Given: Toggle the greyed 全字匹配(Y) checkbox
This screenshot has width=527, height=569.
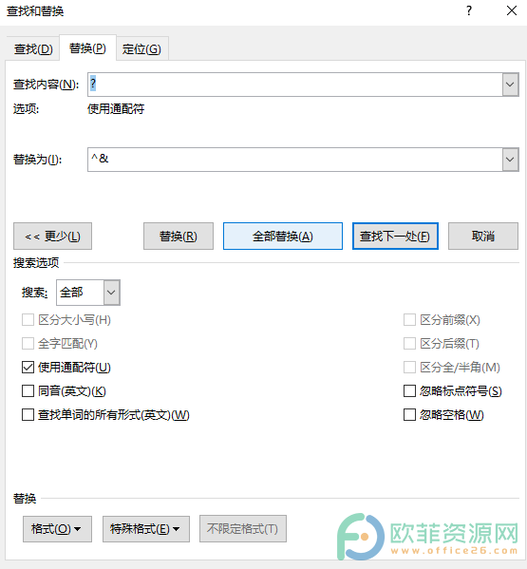Looking at the screenshot, I should click(28, 344).
